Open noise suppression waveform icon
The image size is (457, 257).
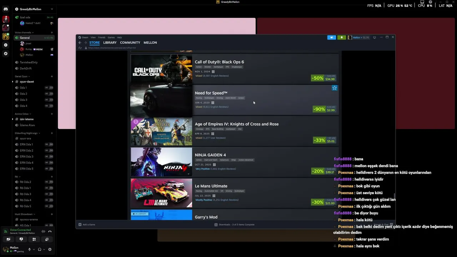[x=44, y=232]
